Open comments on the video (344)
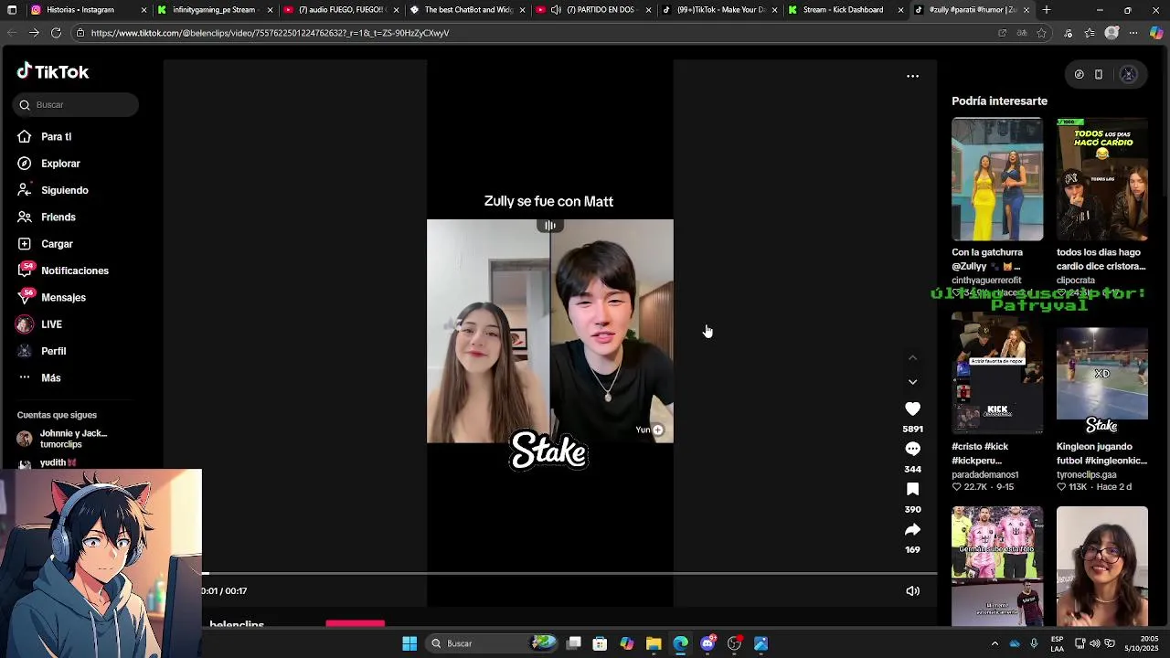Screen dimensions: 1170x658 pos(912,449)
